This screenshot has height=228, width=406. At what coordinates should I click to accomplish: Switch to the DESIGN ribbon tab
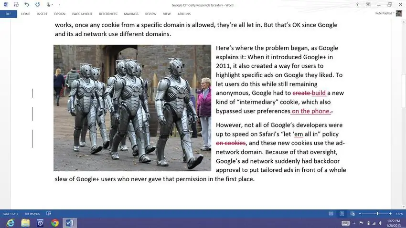pyautogui.click(x=60, y=14)
